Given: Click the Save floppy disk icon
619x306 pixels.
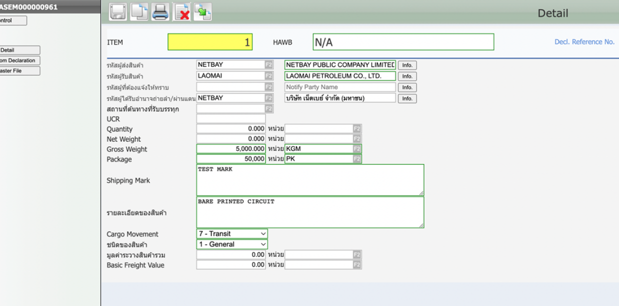Looking at the screenshot, I should (x=118, y=12).
